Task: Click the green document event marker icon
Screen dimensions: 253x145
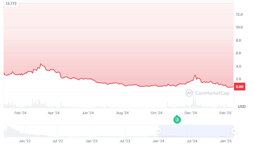Action: 177,120
